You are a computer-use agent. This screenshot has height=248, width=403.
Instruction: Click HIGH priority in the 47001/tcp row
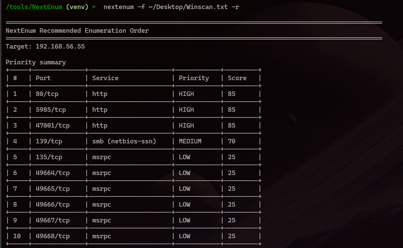pyautogui.click(x=186, y=126)
